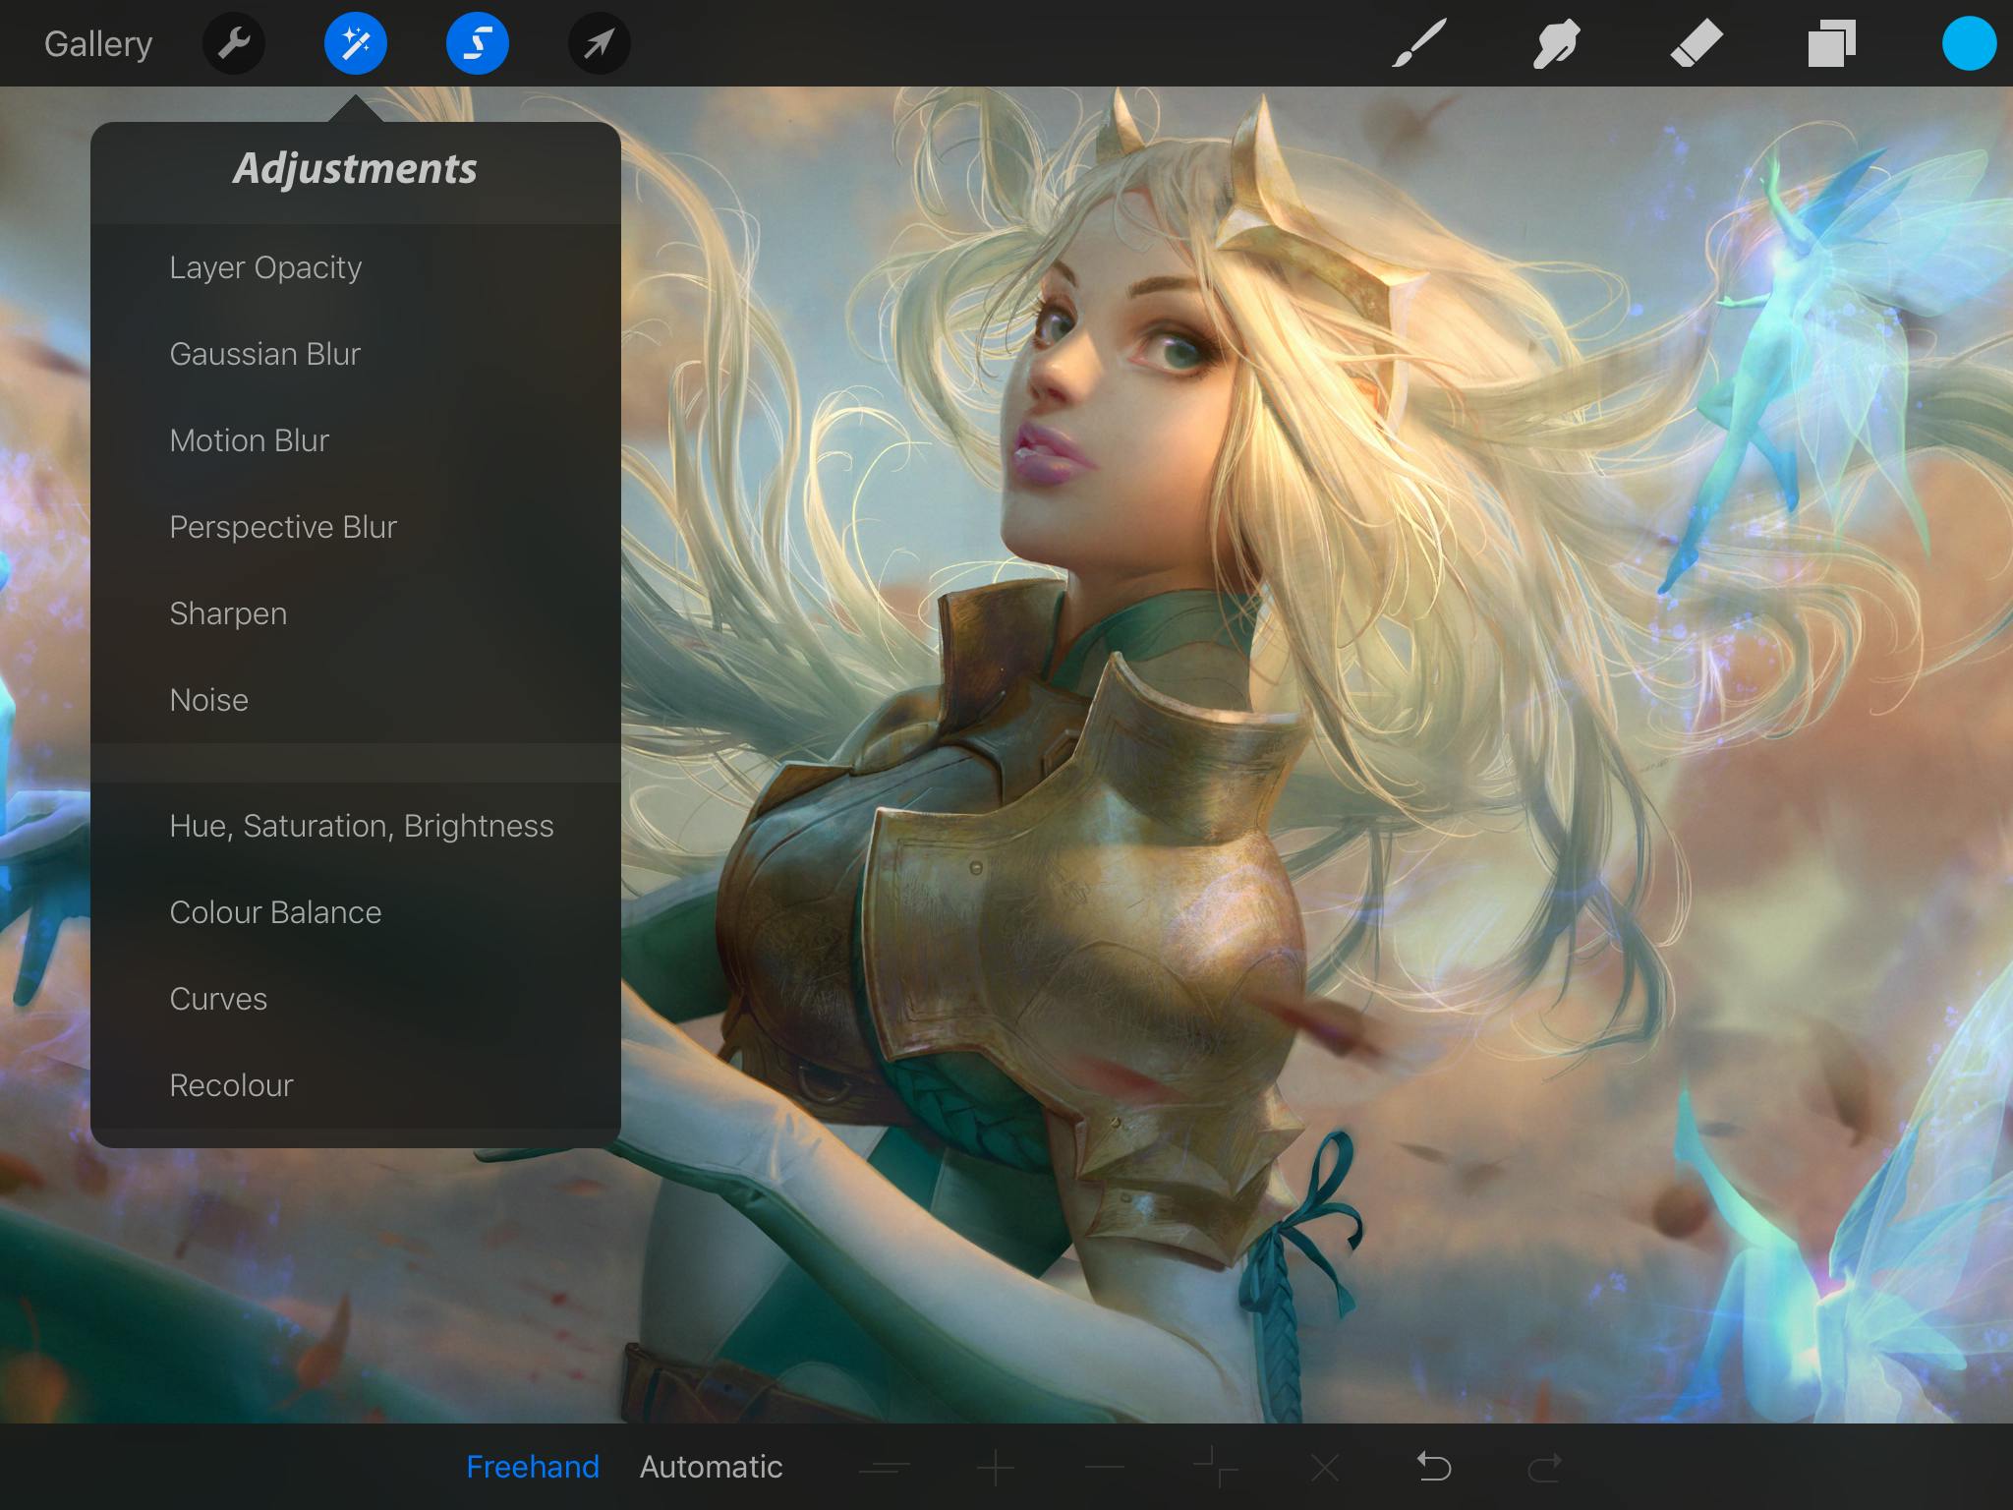Apply the Sharpen adjustment
Screen dimensions: 2013x1510
pyautogui.click(x=228, y=613)
